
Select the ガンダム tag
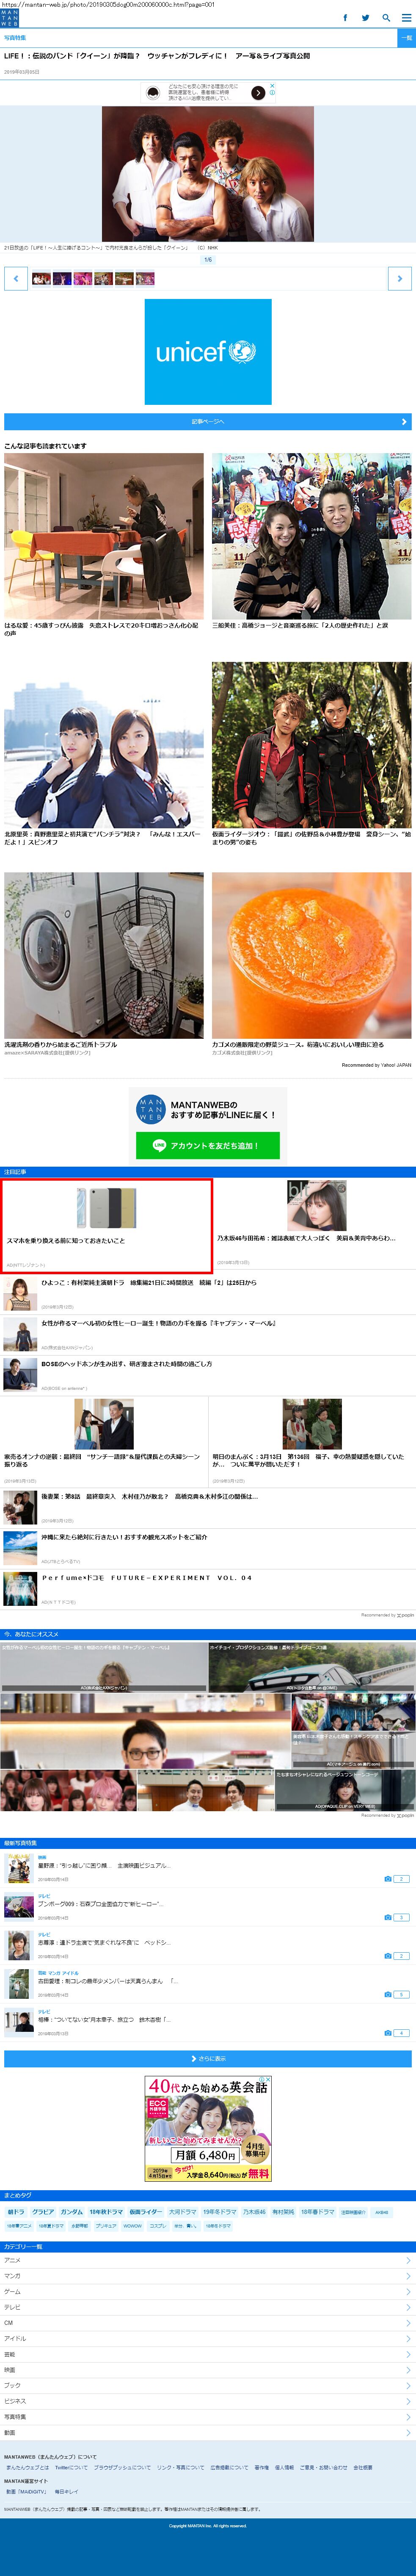(x=72, y=2212)
